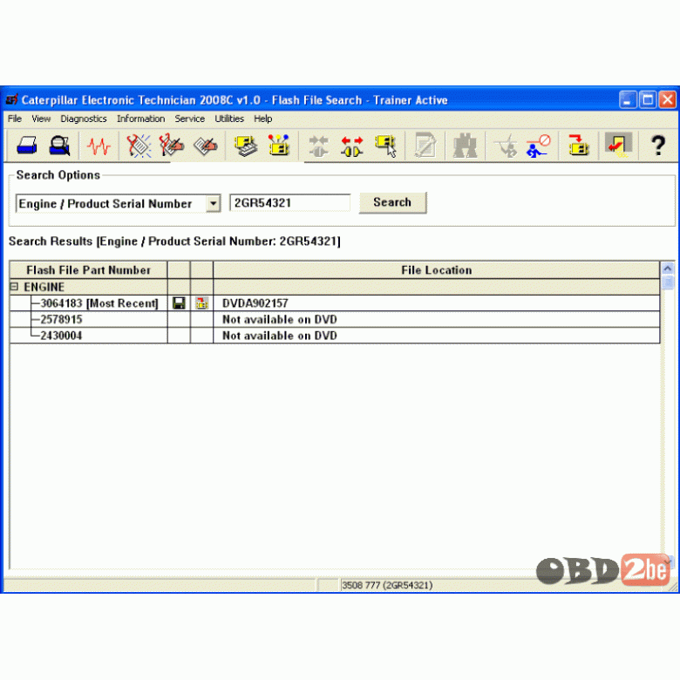Viewport: 680px width, 680px height.
Task: Click the Help question mark icon
Action: click(x=658, y=146)
